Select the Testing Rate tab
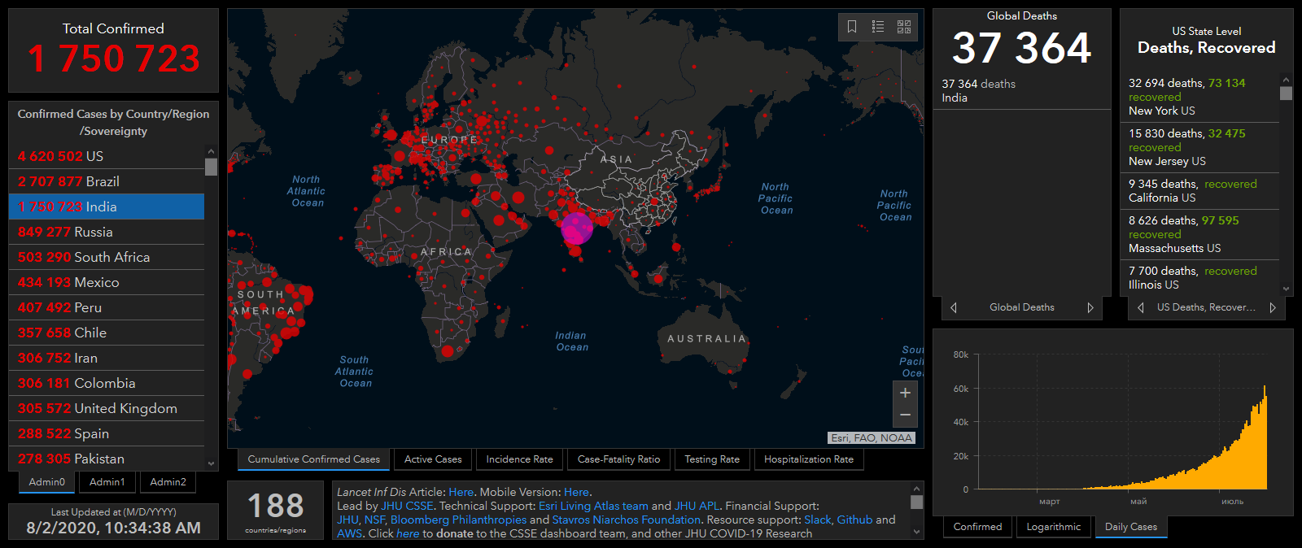The image size is (1302, 548). click(712, 459)
